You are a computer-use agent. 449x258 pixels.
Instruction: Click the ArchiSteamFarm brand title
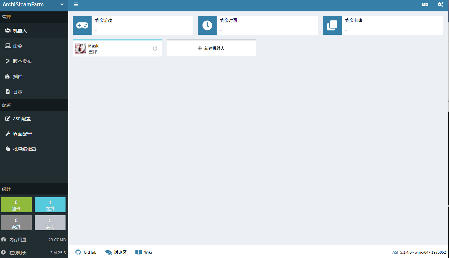click(23, 5)
